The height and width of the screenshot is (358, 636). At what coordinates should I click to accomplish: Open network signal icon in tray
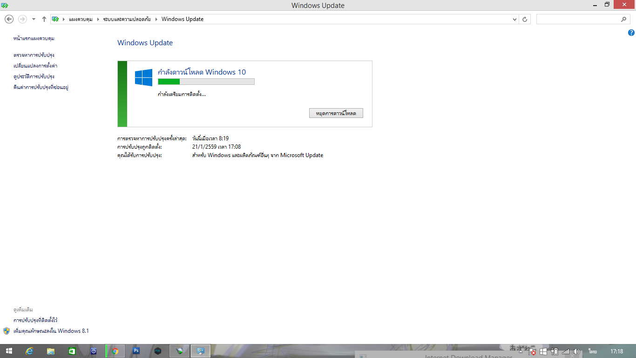(x=566, y=351)
